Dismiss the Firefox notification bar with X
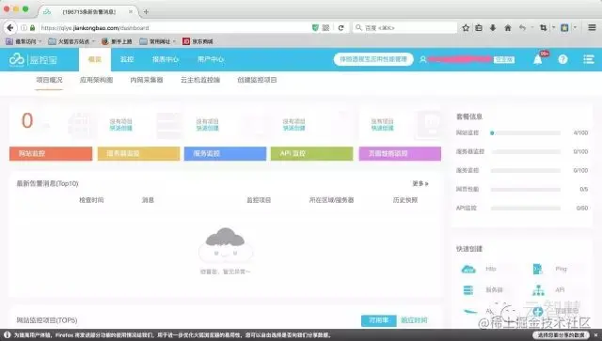This screenshot has width=602, height=341. click(595, 334)
